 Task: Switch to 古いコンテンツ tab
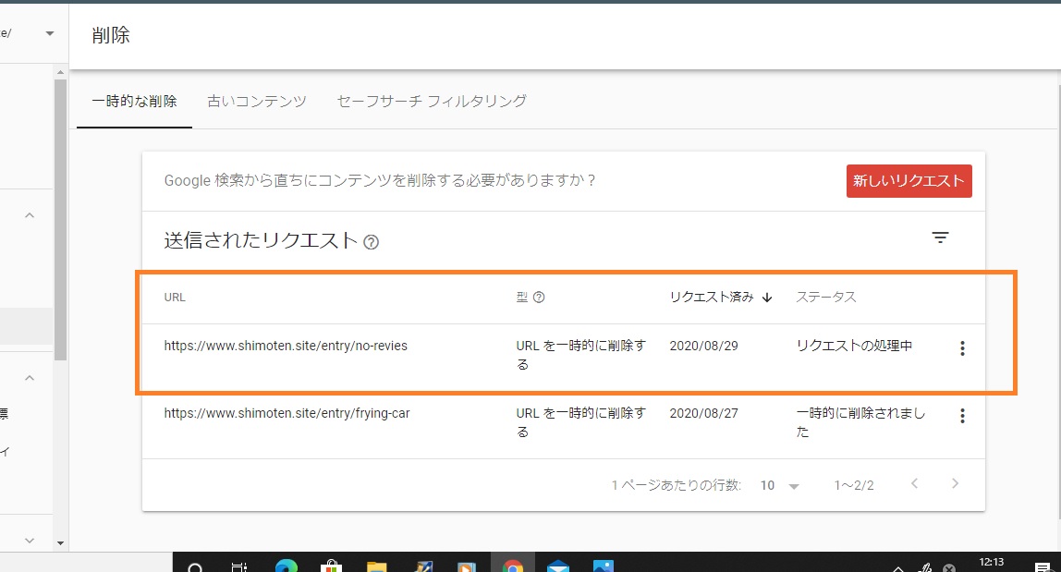click(x=256, y=102)
